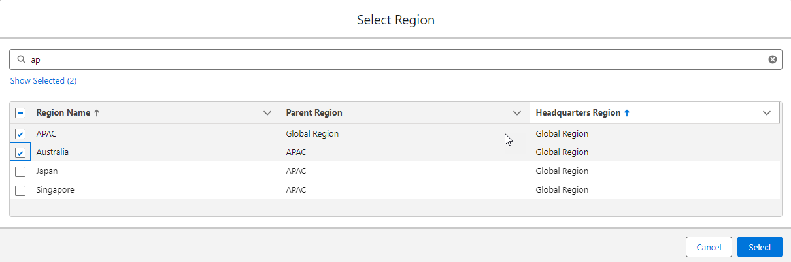Sort by Region Name column header

click(x=63, y=113)
